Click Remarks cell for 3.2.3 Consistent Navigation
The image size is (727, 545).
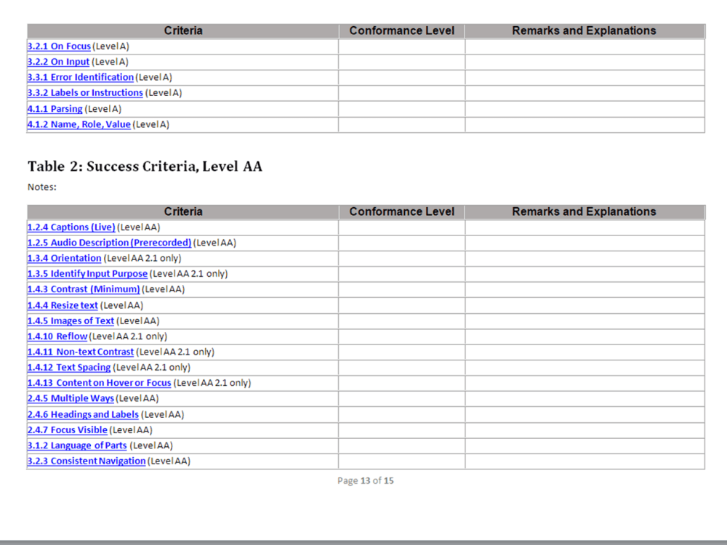(x=585, y=461)
